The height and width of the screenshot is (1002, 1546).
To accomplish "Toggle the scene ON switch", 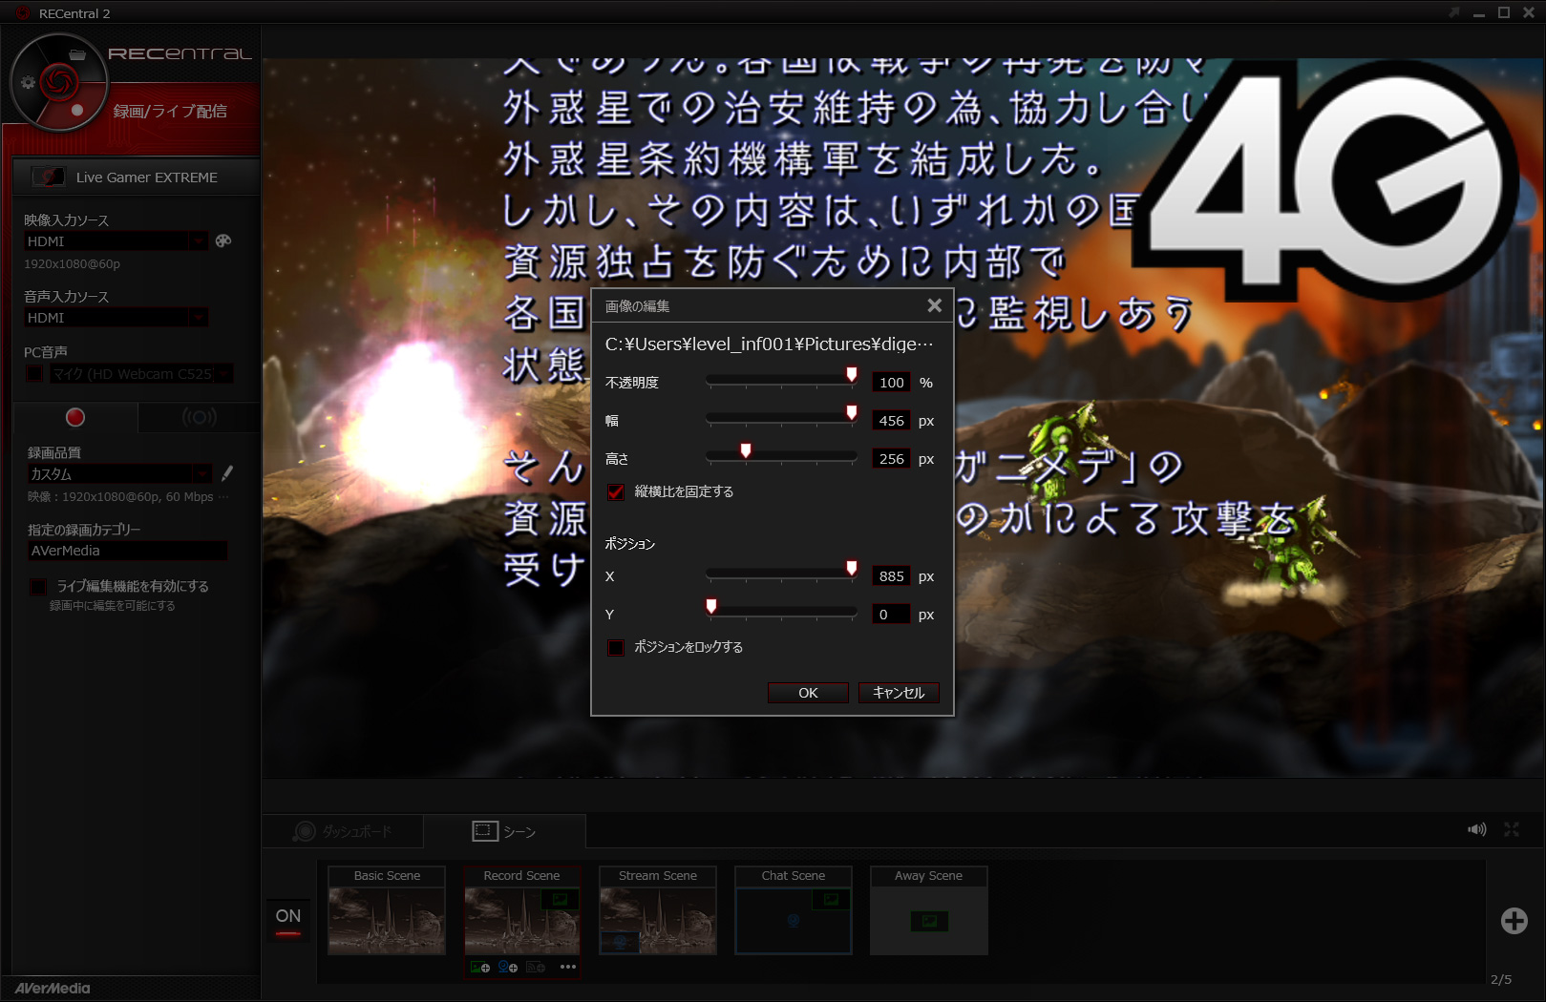I will [x=288, y=921].
